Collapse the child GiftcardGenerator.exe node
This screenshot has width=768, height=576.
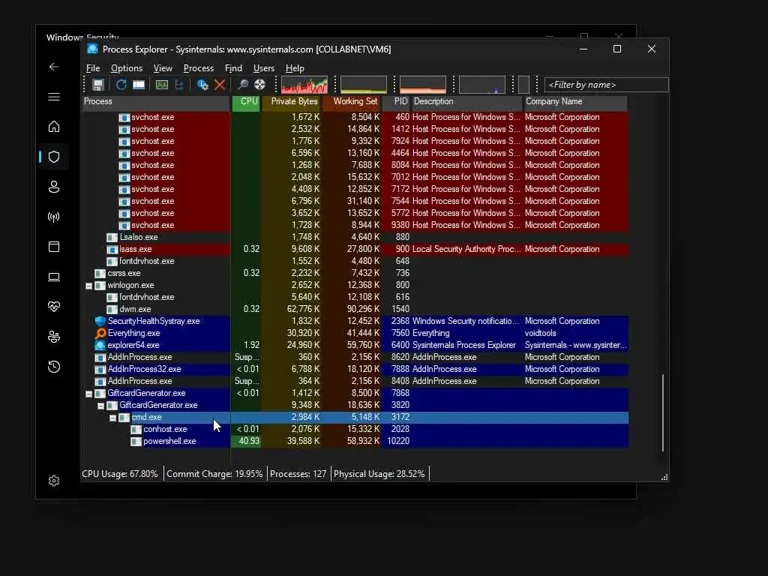tap(100, 406)
